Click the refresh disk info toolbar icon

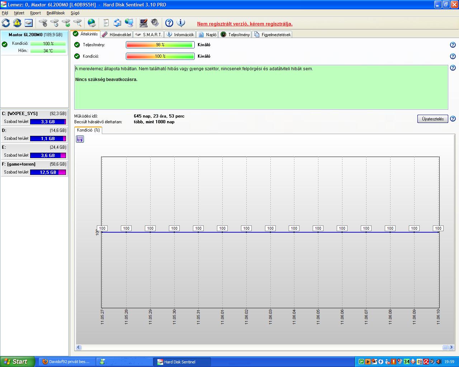(x=6, y=23)
